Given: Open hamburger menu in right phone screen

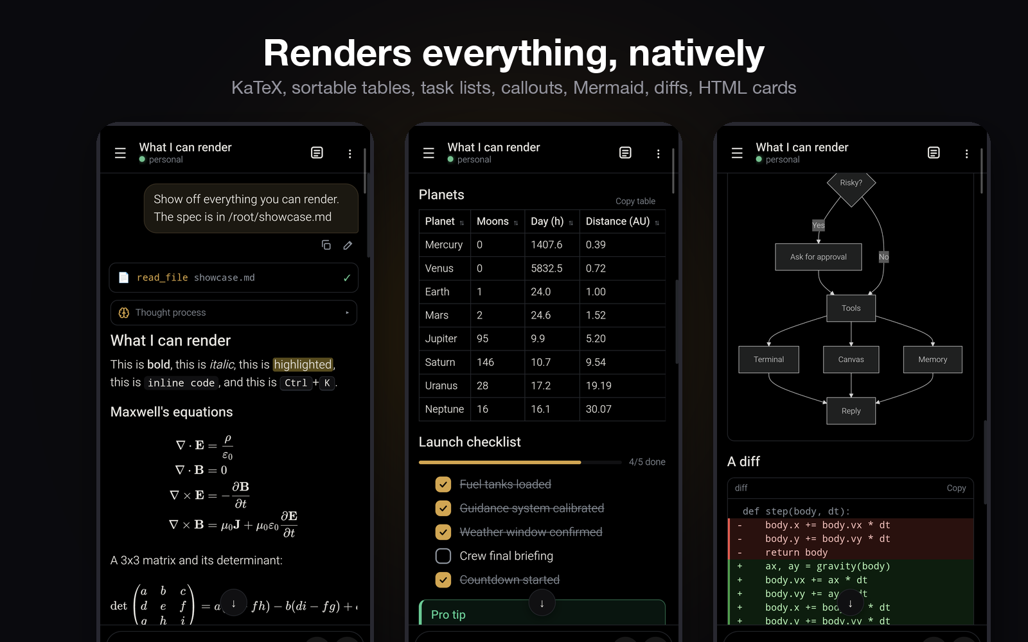Looking at the screenshot, I should click(737, 153).
